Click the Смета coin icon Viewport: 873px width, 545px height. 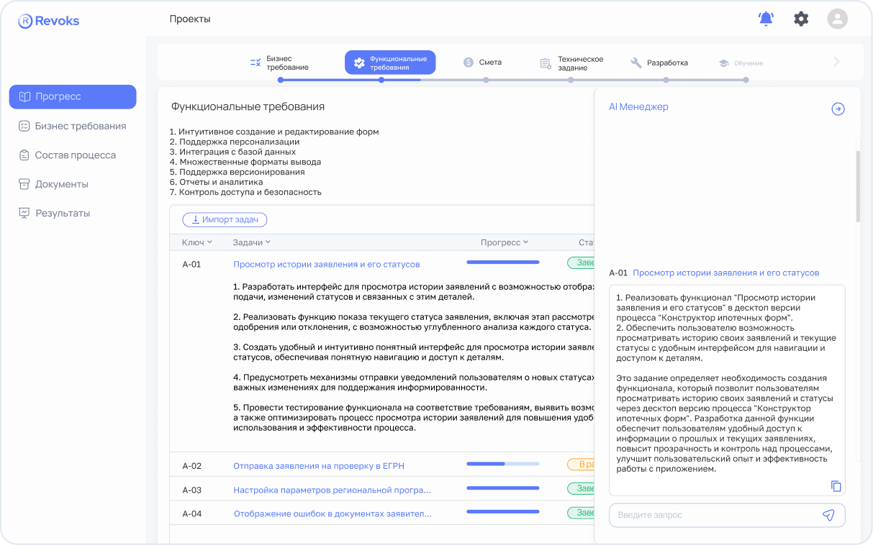469,63
